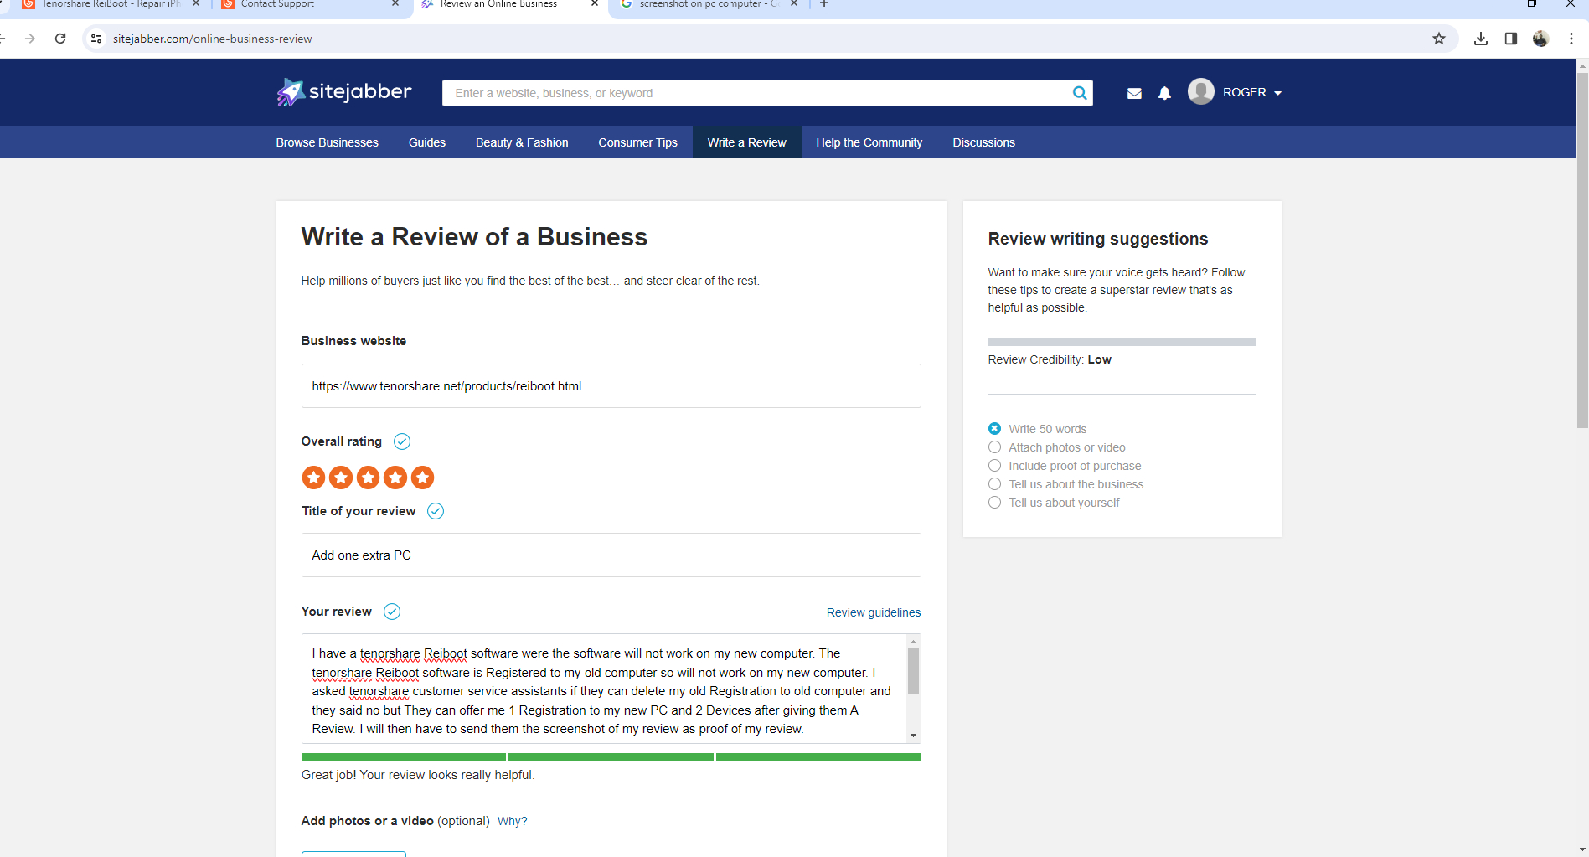Click the search magnifying glass icon
The height and width of the screenshot is (857, 1589).
click(1079, 92)
